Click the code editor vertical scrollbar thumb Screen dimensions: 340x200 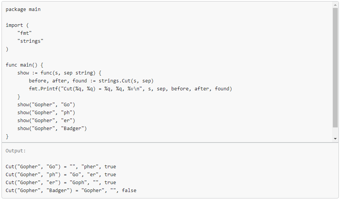335,67
